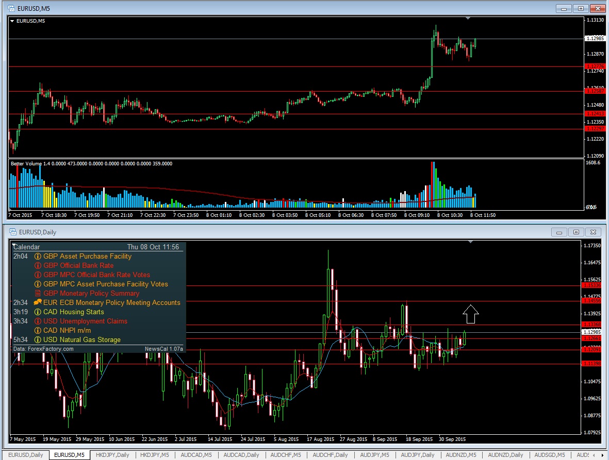Select GBP Monetary Policy Summary event

click(x=91, y=293)
